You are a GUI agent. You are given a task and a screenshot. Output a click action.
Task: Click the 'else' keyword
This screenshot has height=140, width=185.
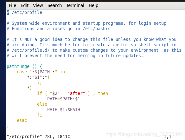42,104
